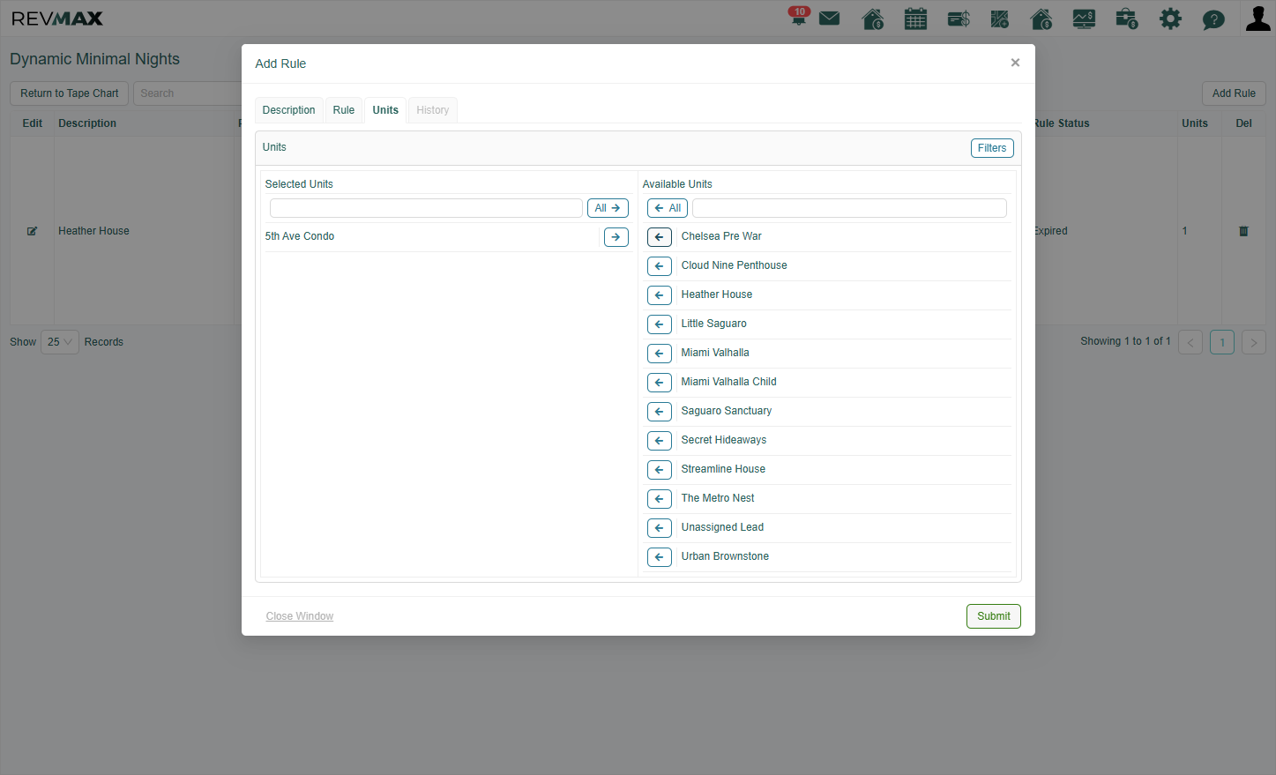Expand the Show 25 records dropdown
Viewport: 1276px width, 775px height.
click(x=60, y=342)
